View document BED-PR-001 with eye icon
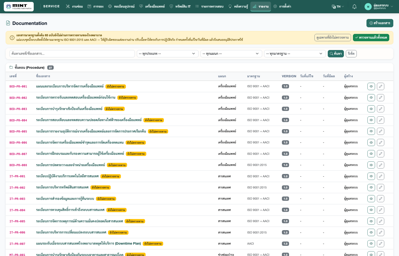Image resolution: width=399 pixels, height=256 pixels. click(371, 86)
